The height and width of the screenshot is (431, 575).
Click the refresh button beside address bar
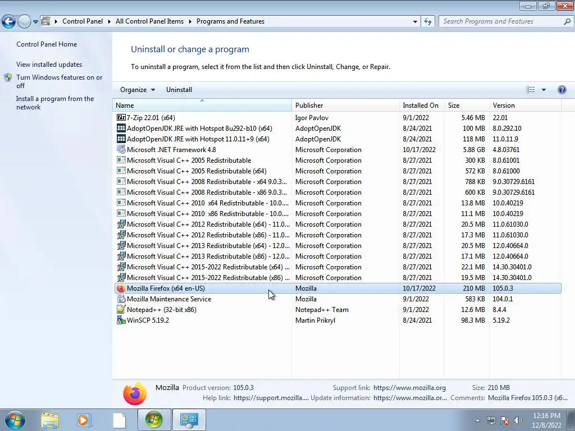[x=427, y=22]
